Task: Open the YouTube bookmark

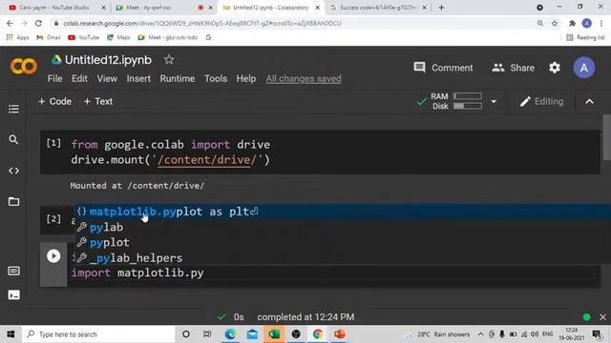Action: click(x=83, y=37)
